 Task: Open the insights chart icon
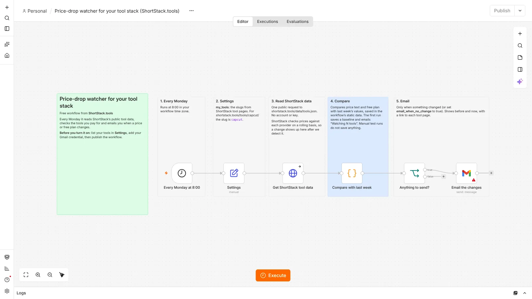pyautogui.click(x=7, y=268)
